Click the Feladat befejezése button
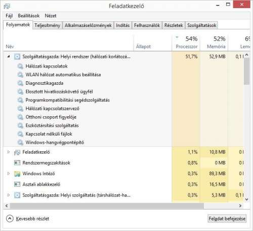The width and height of the screenshot is (253, 231). point(227,218)
